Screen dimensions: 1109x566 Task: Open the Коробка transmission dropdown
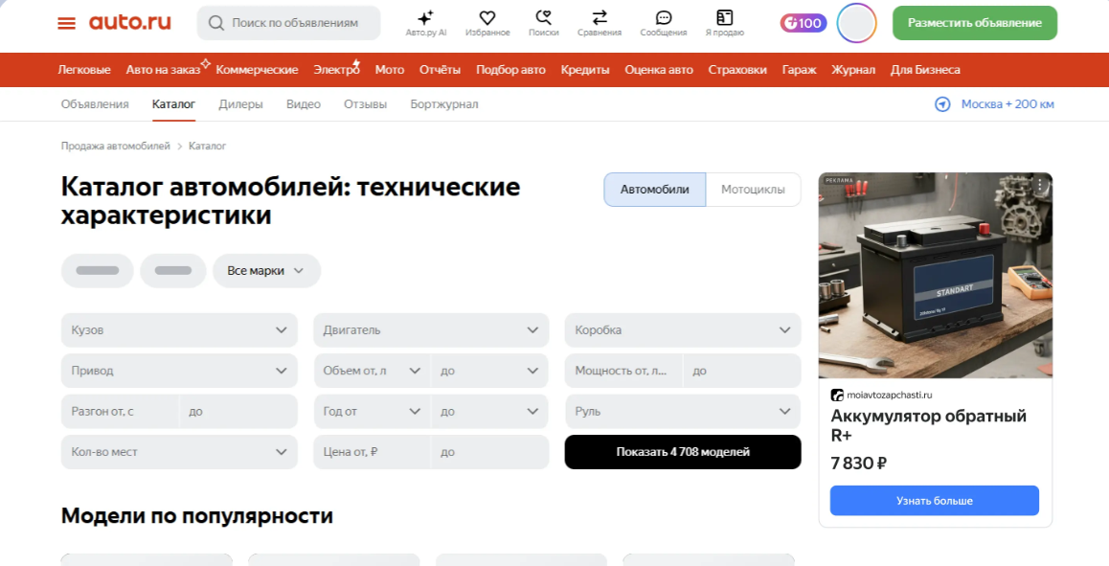682,329
